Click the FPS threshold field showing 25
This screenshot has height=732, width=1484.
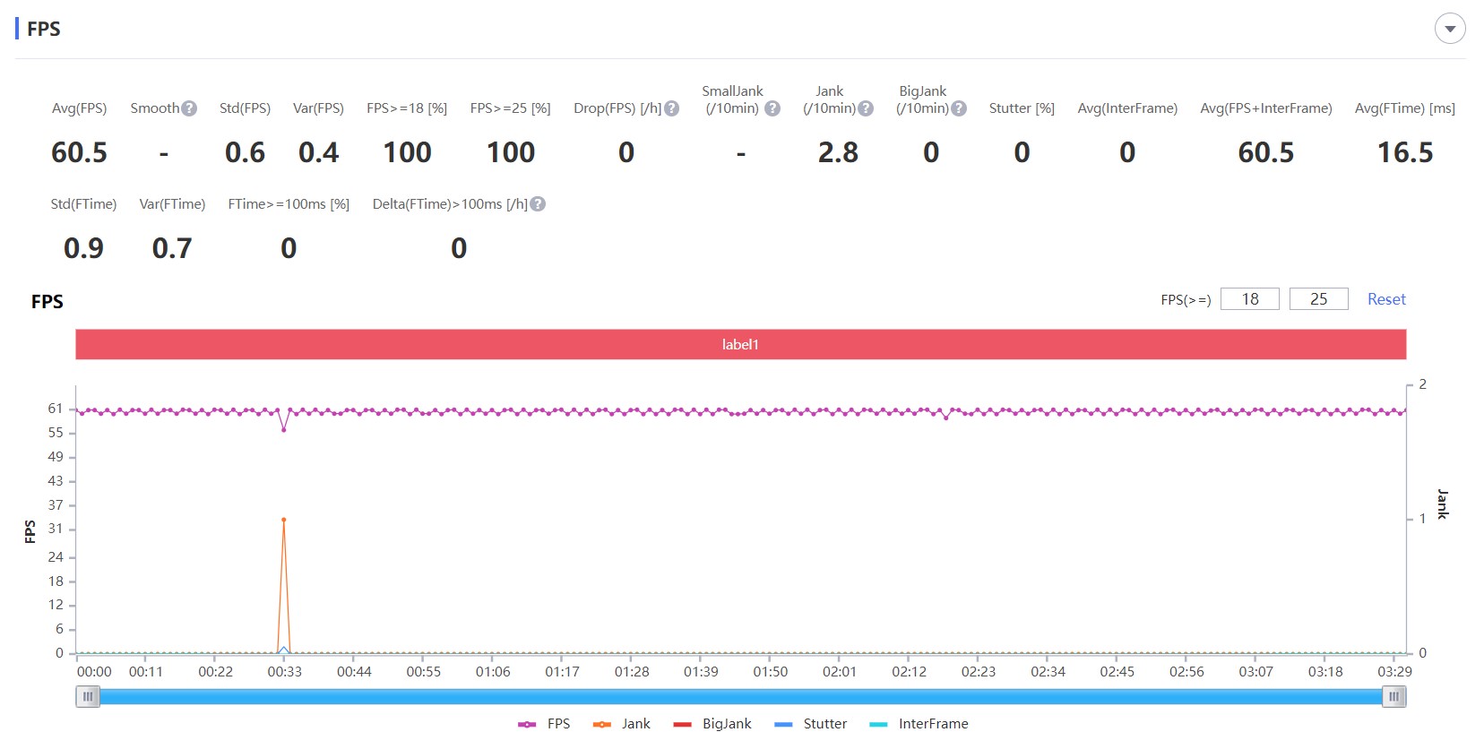click(x=1319, y=299)
